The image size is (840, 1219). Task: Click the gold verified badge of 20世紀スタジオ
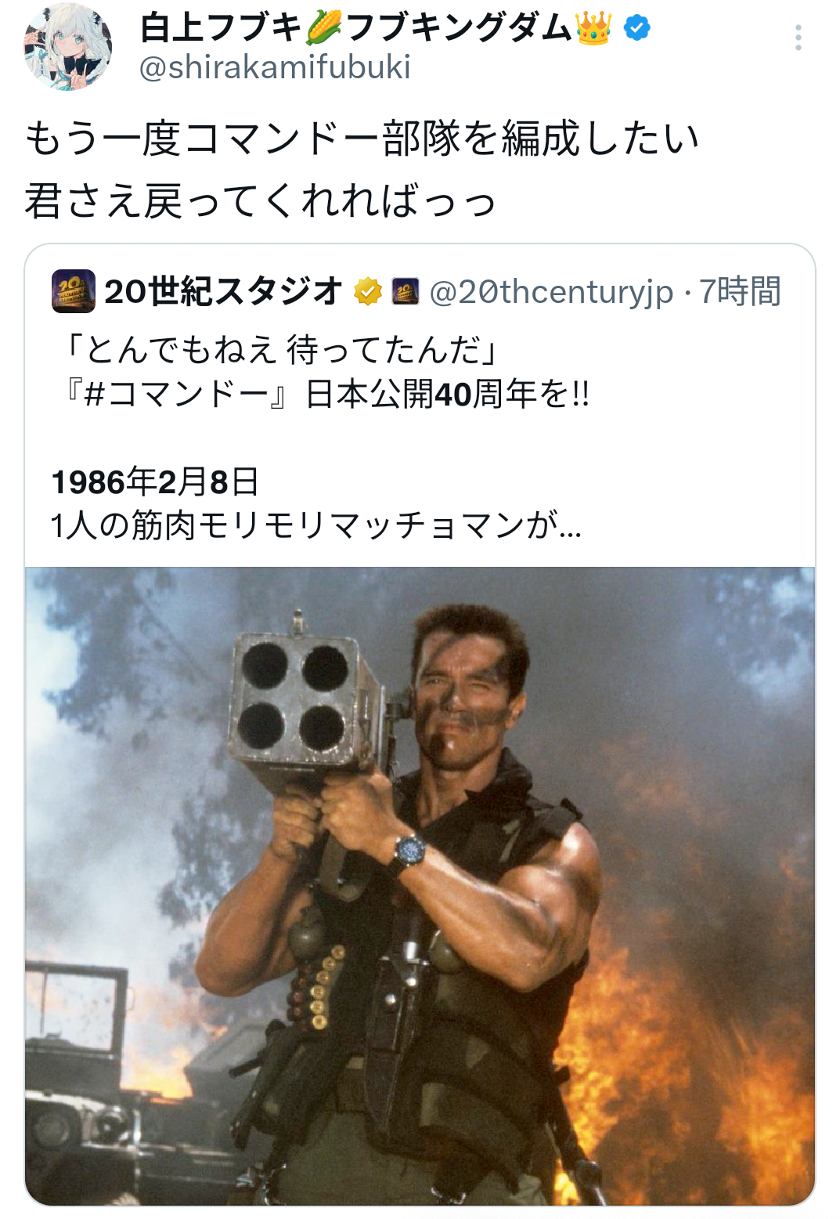coord(367,291)
